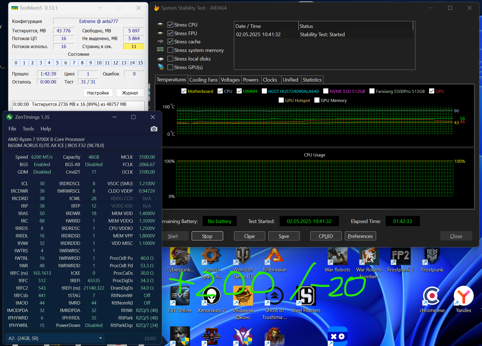Click the AIDA64 flame icon in title bar
The height and width of the screenshot is (346, 482).
(x=157, y=8)
